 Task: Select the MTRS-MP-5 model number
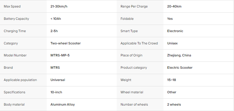click(60, 55)
